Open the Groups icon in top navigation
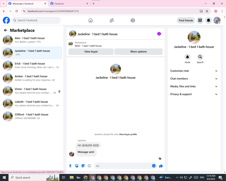 pyautogui.click(x=133, y=20)
